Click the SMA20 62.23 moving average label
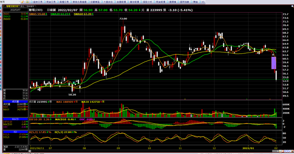Screen dimensions: 294x154 tap(60, 14)
